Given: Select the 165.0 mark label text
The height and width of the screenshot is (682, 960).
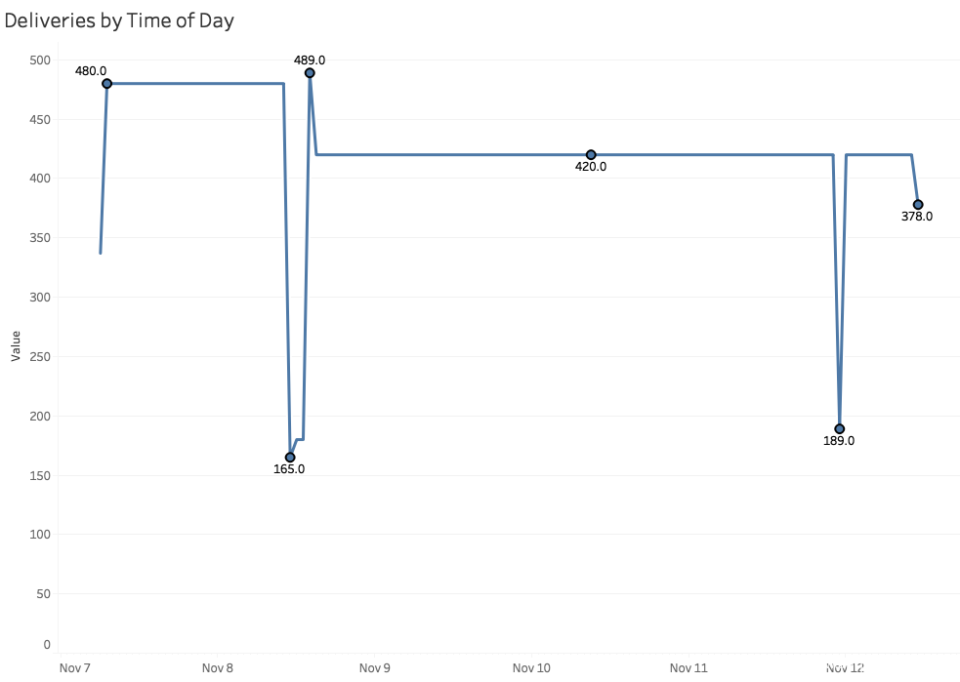Looking at the screenshot, I should (289, 469).
